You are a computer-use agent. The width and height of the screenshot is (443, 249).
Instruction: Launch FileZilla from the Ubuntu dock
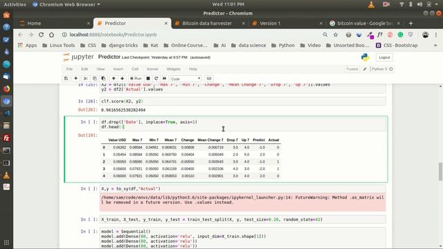6,138
